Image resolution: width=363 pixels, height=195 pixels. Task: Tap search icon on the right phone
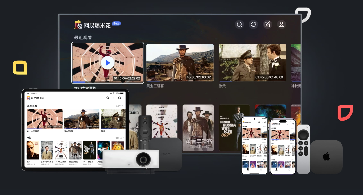coord(287,124)
